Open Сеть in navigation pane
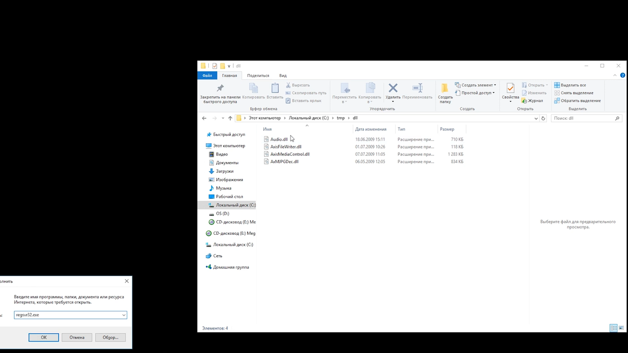Image resolution: width=628 pixels, height=353 pixels. pos(218,256)
